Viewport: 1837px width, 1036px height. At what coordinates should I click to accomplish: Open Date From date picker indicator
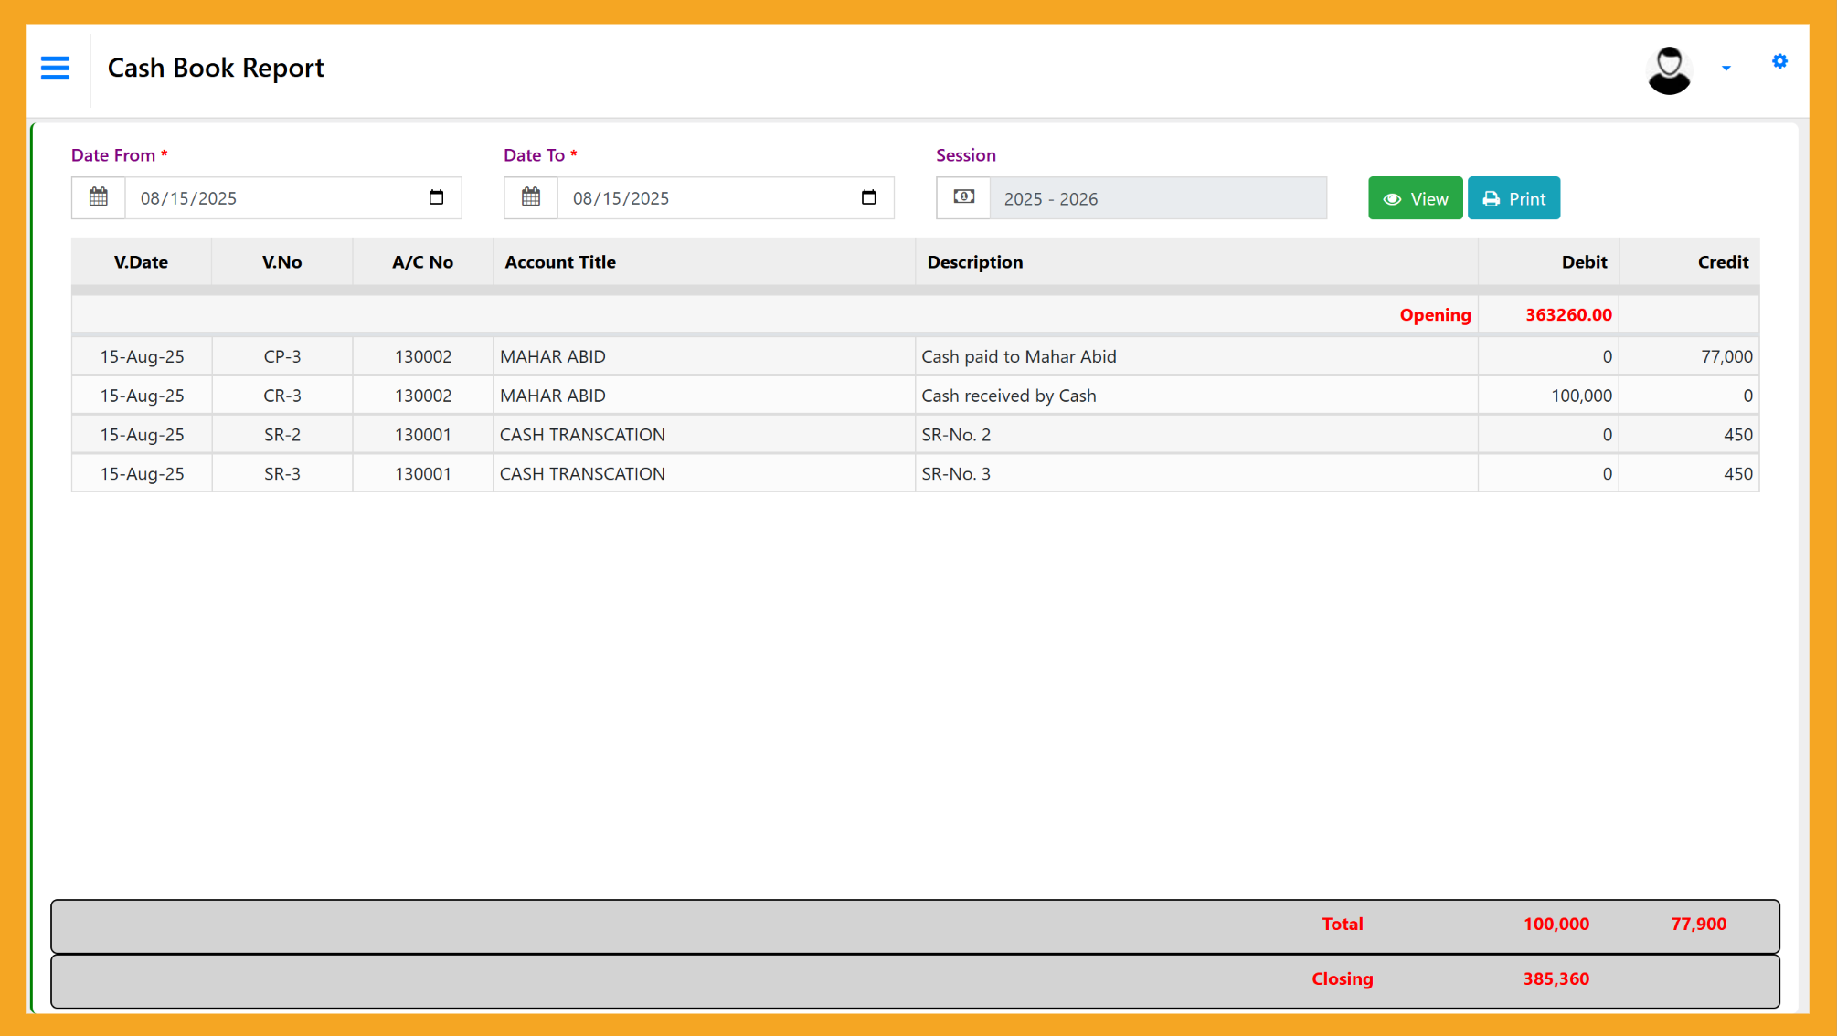pyautogui.click(x=436, y=197)
